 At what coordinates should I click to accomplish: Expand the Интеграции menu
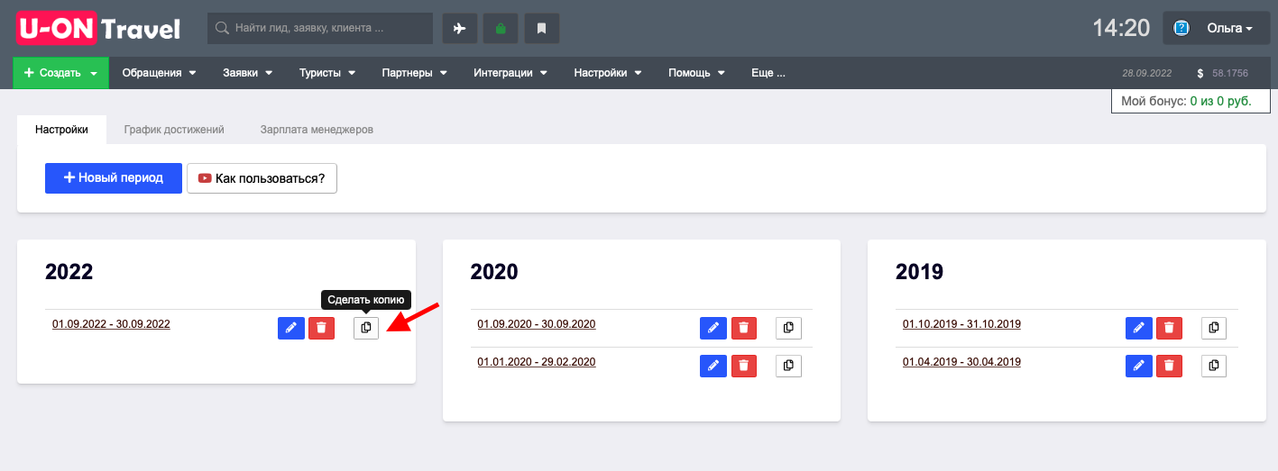click(x=510, y=73)
